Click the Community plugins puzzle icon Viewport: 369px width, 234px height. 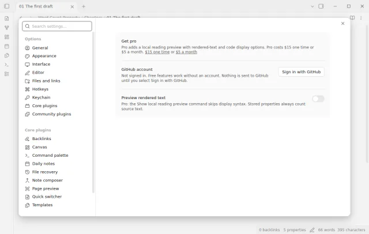[x=27, y=114]
